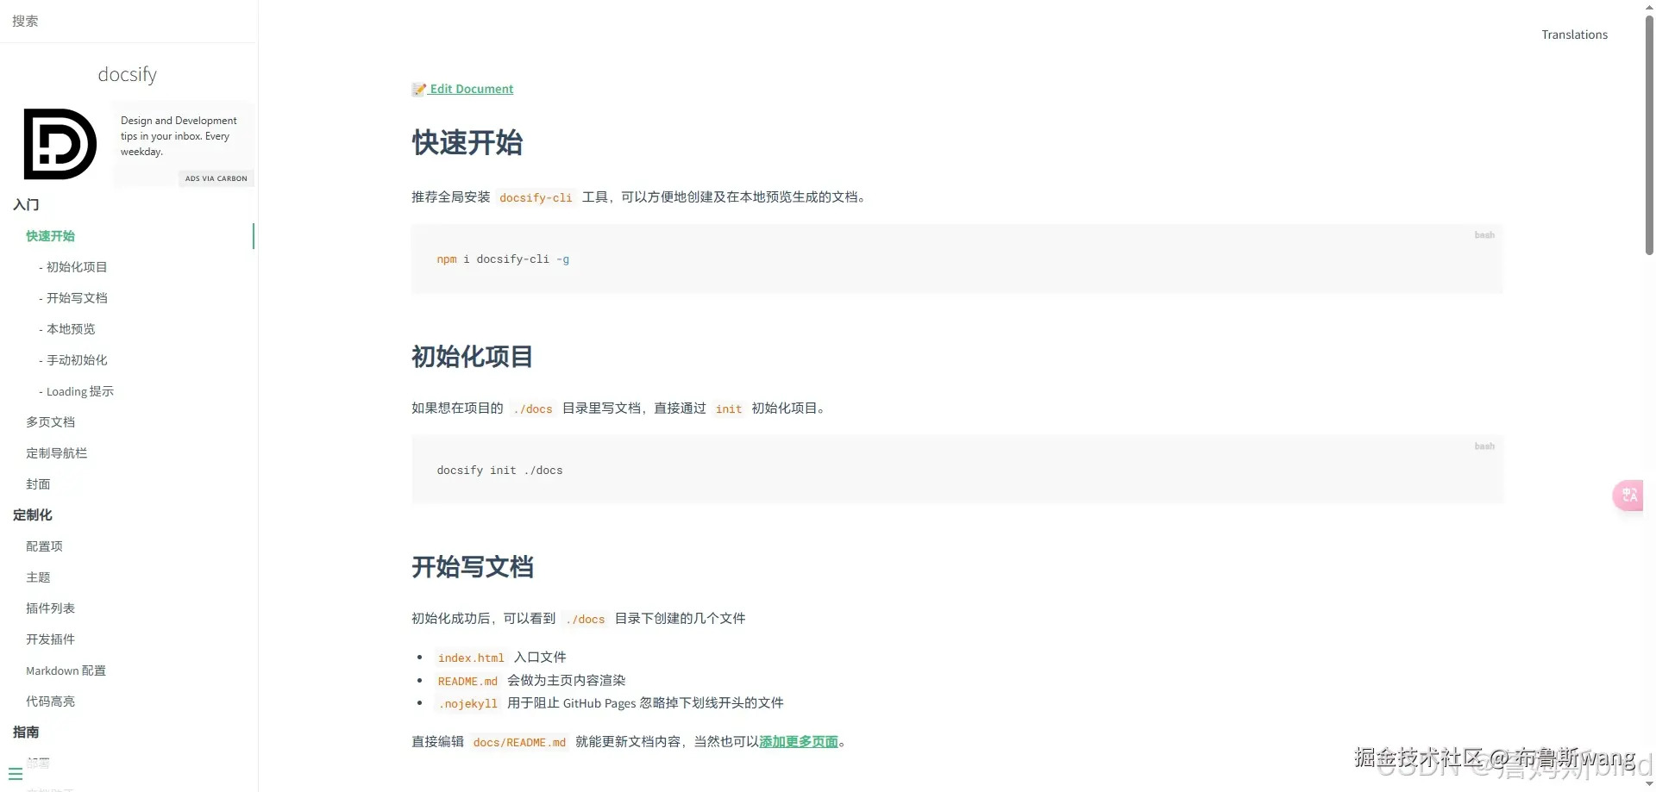This screenshot has height=792, width=1656.
Task: Expand the 定制化 section heading
Action: [32, 514]
